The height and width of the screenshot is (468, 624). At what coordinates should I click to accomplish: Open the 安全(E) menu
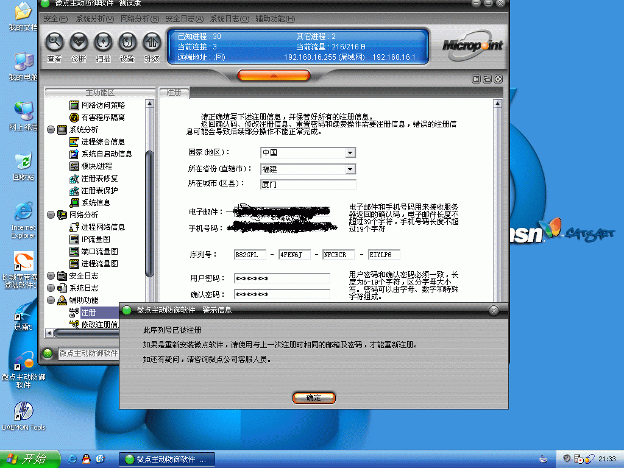click(x=55, y=19)
